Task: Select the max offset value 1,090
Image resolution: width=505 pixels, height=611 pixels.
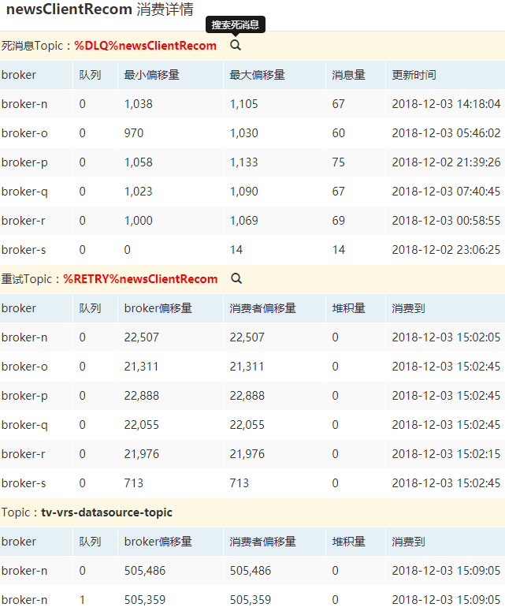Action: pyautogui.click(x=243, y=192)
